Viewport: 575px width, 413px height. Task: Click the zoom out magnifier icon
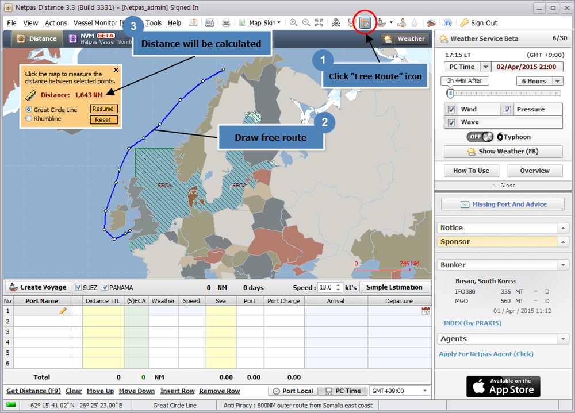[x=306, y=23]
